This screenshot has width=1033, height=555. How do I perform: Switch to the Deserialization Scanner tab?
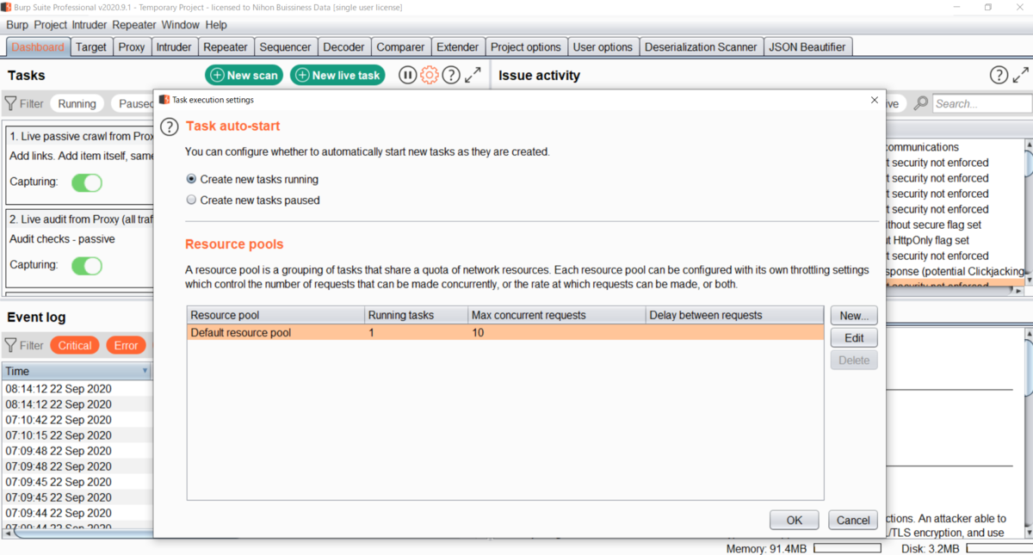click(x=701, y=47)
